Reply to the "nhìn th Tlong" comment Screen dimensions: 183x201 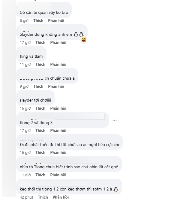[58, 175]
